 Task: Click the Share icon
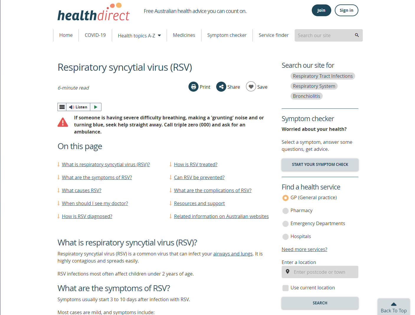pos(221,87)
